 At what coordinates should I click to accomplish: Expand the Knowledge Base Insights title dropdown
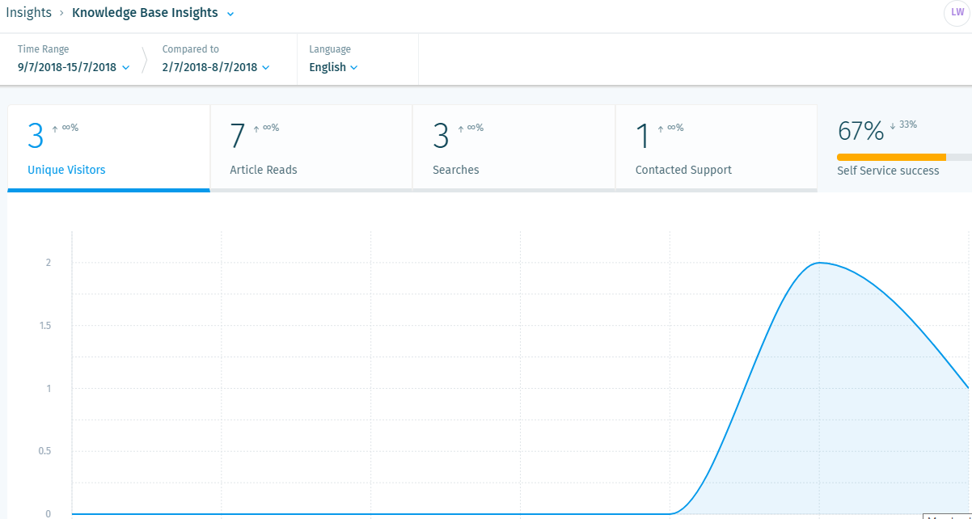coord(230,14)
